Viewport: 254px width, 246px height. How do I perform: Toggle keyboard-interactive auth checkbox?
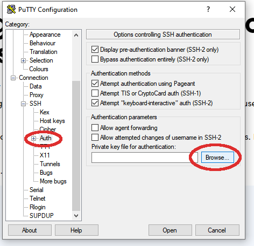pyautogui.click(x=95, y=103)
